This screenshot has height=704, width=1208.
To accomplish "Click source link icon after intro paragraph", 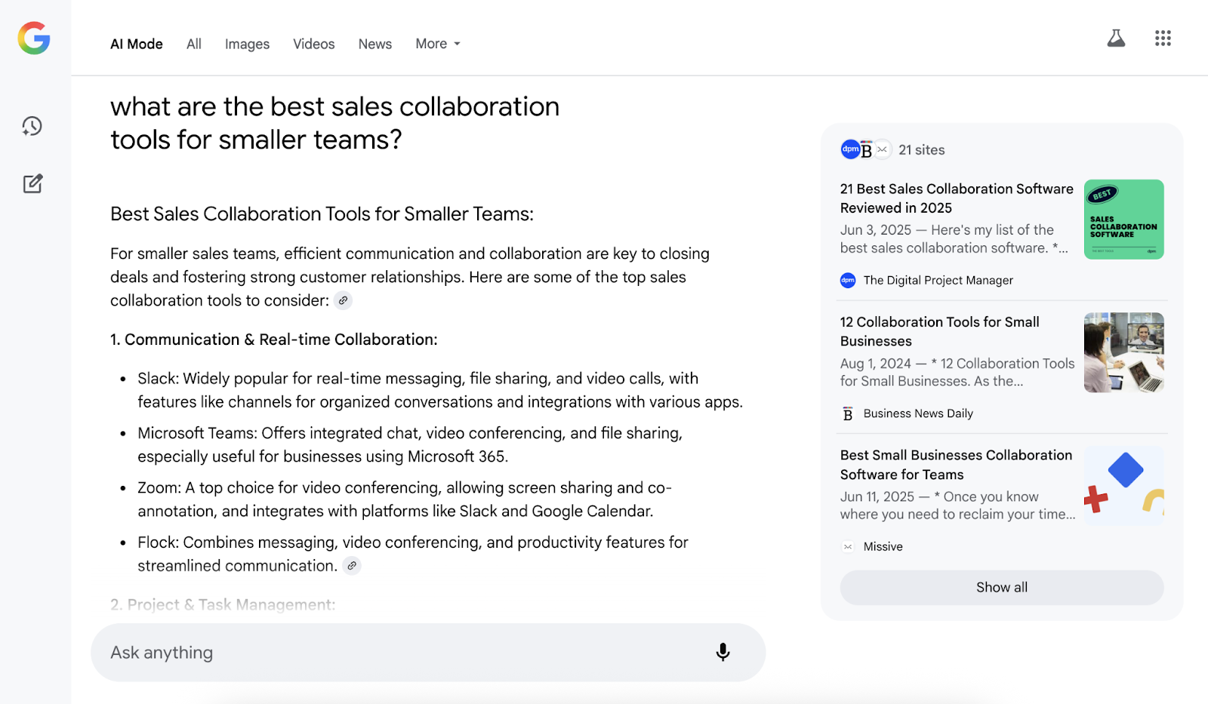I will coord(344,300).
